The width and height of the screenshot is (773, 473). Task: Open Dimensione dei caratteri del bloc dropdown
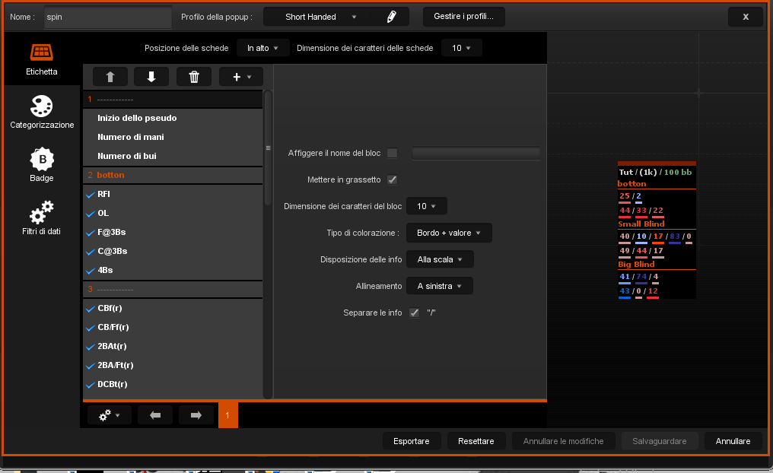coord(426,206)
